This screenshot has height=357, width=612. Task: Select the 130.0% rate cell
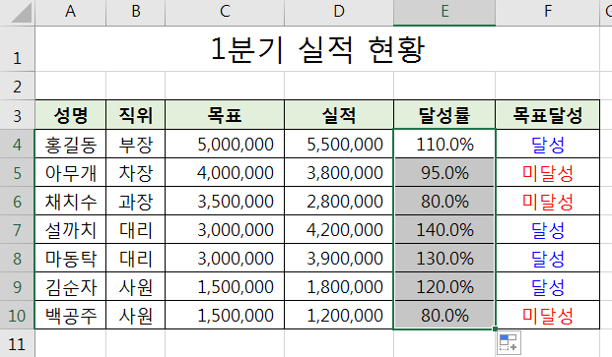(444, 258)
